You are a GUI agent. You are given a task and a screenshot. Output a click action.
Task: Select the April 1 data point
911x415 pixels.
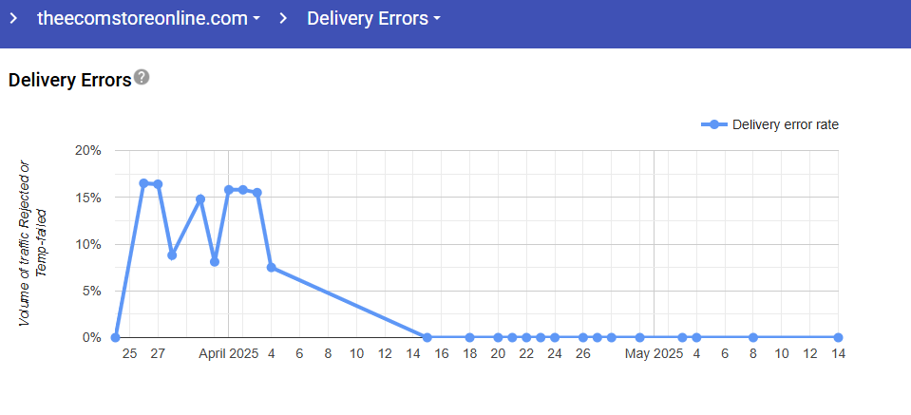click(x=229, y=190)
